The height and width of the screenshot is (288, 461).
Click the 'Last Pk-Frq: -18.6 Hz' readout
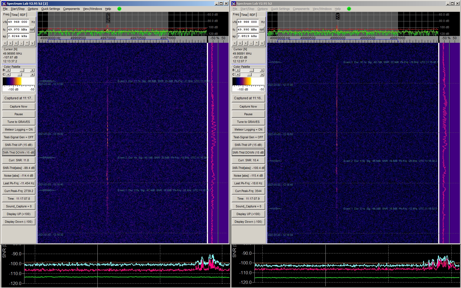tap(248, 183)
